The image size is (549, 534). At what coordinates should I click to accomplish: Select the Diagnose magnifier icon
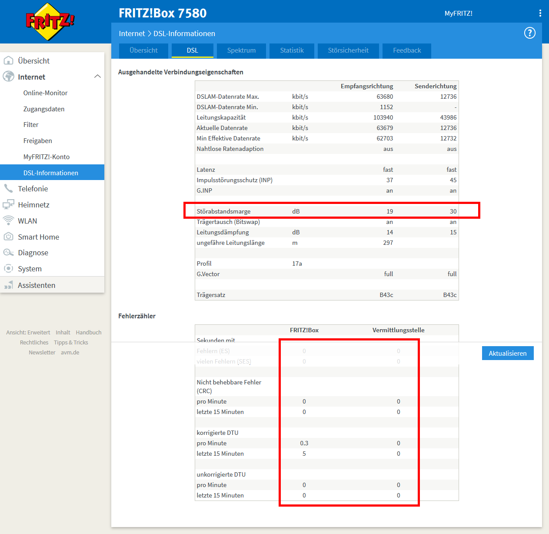pos(9,252)
